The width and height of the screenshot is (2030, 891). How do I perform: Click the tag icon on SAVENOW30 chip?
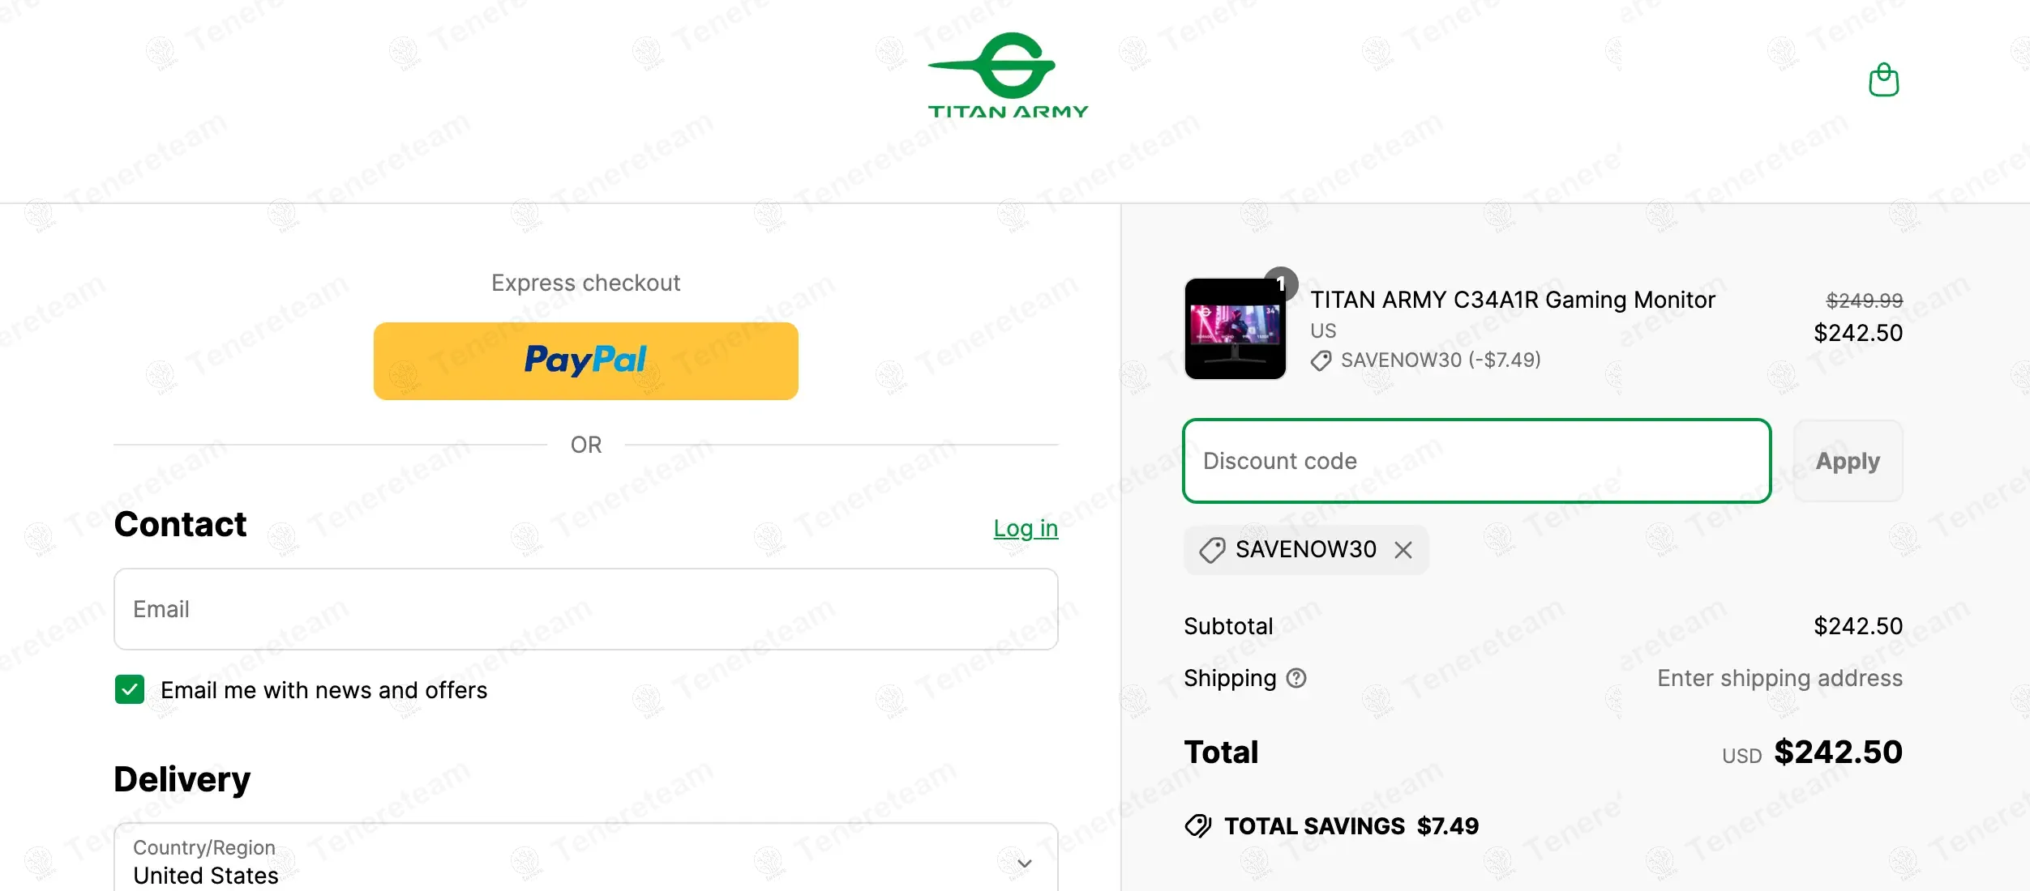(x=1212, y=551)
